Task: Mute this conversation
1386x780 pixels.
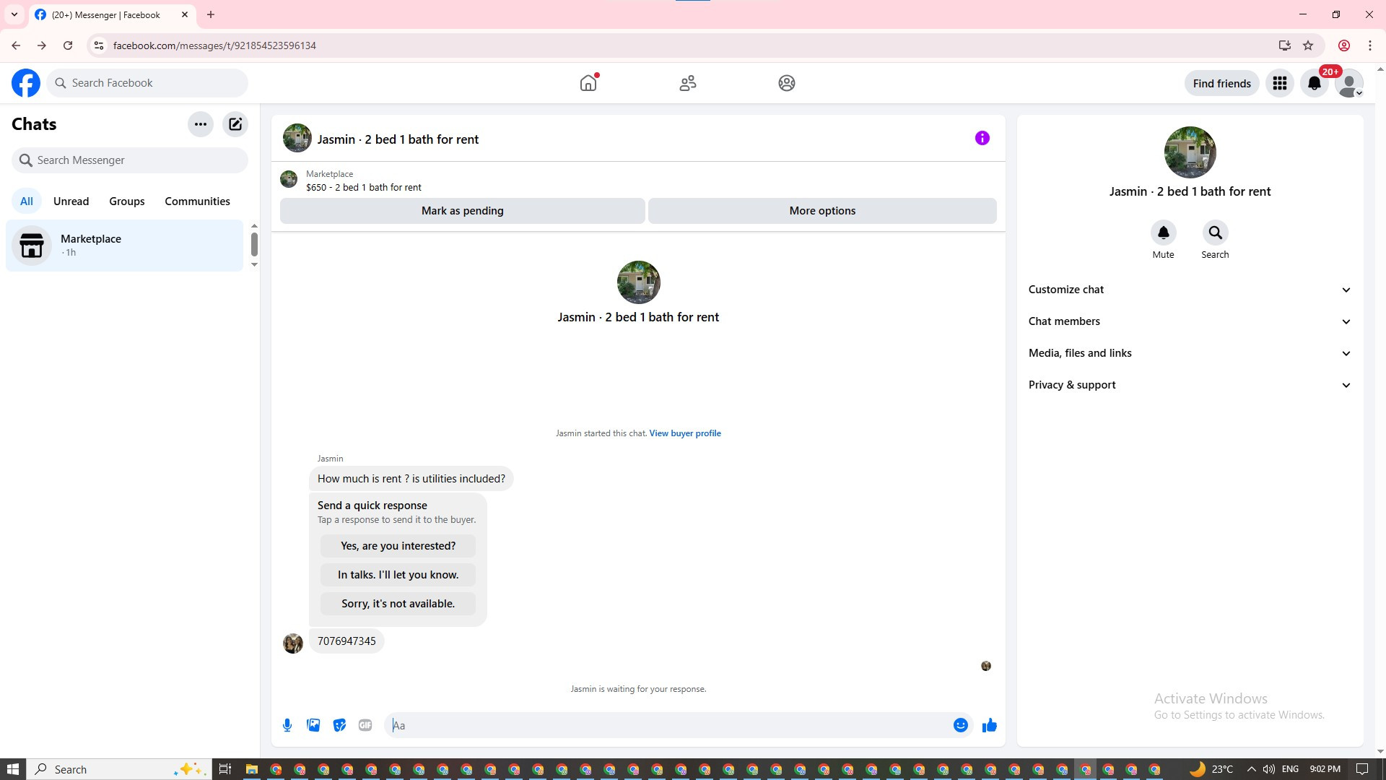Action: (1163, 233)
